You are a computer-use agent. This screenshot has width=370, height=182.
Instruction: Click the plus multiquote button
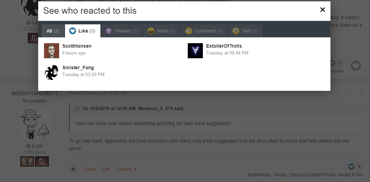click(73, 169)
